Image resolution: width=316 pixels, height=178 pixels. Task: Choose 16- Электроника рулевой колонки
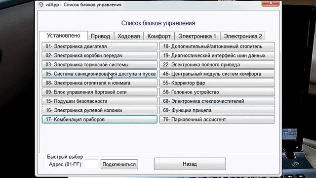pyautogui.click(x=100, y=110)
